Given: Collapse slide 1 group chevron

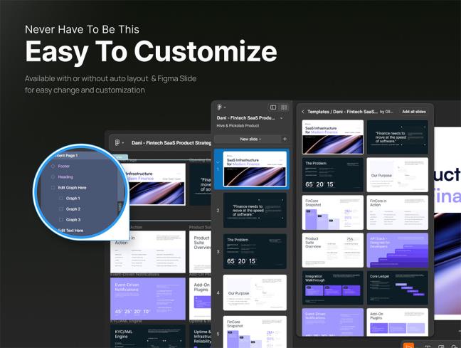Looking at the screenshot, I should pyautogui.click(x=218, y=162).
